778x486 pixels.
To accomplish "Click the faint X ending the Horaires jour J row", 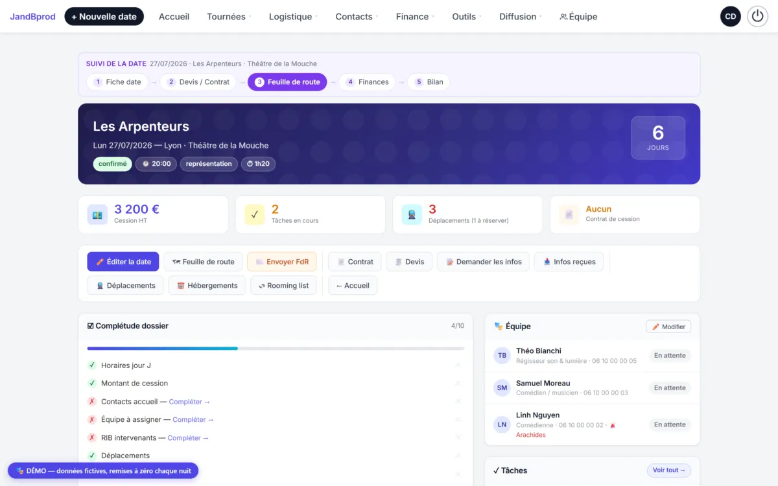I will tap(458, 365).
